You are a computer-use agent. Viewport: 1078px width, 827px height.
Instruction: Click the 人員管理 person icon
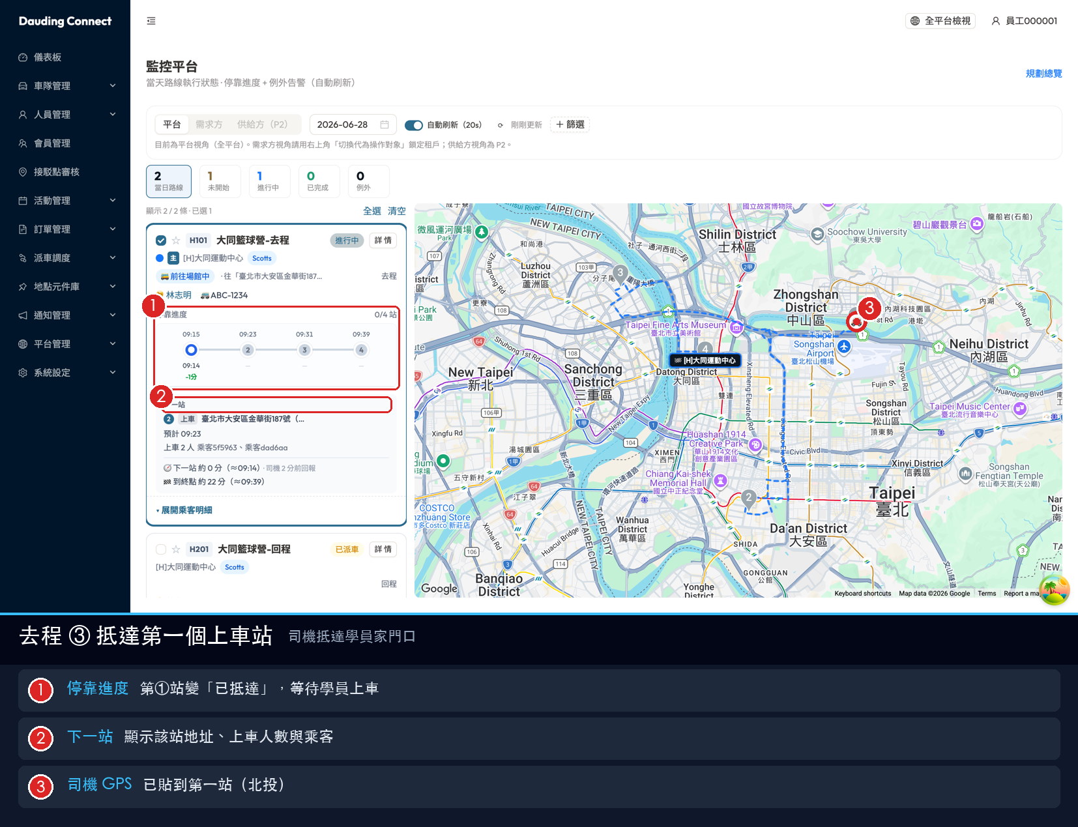pos(23,115)
